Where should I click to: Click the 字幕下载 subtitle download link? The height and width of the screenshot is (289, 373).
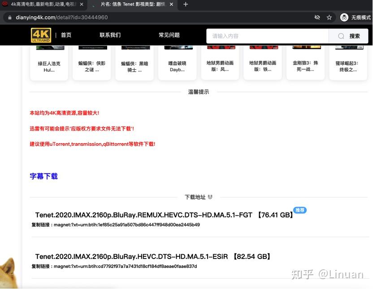pyautogui.click(x=44, y=176)
